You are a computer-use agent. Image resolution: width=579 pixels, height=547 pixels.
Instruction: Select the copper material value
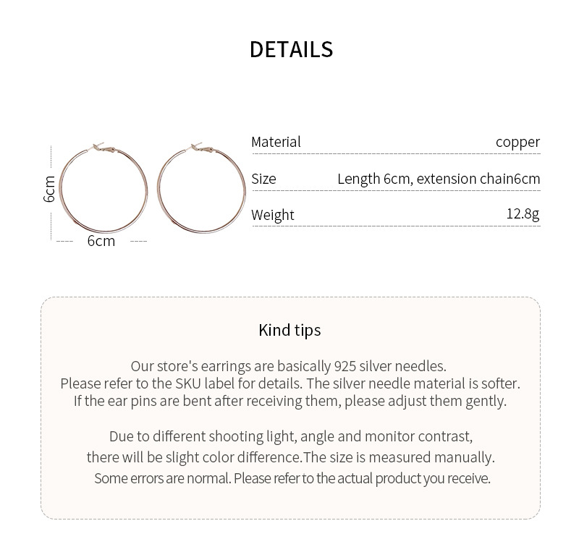[x=517, y=142]
